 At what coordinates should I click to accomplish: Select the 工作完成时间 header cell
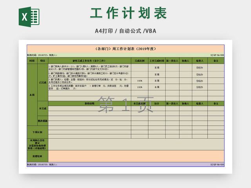(156, 61)
